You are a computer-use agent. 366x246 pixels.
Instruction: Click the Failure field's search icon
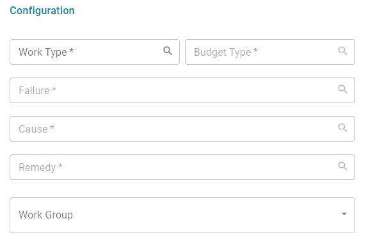tap(343, 89)
